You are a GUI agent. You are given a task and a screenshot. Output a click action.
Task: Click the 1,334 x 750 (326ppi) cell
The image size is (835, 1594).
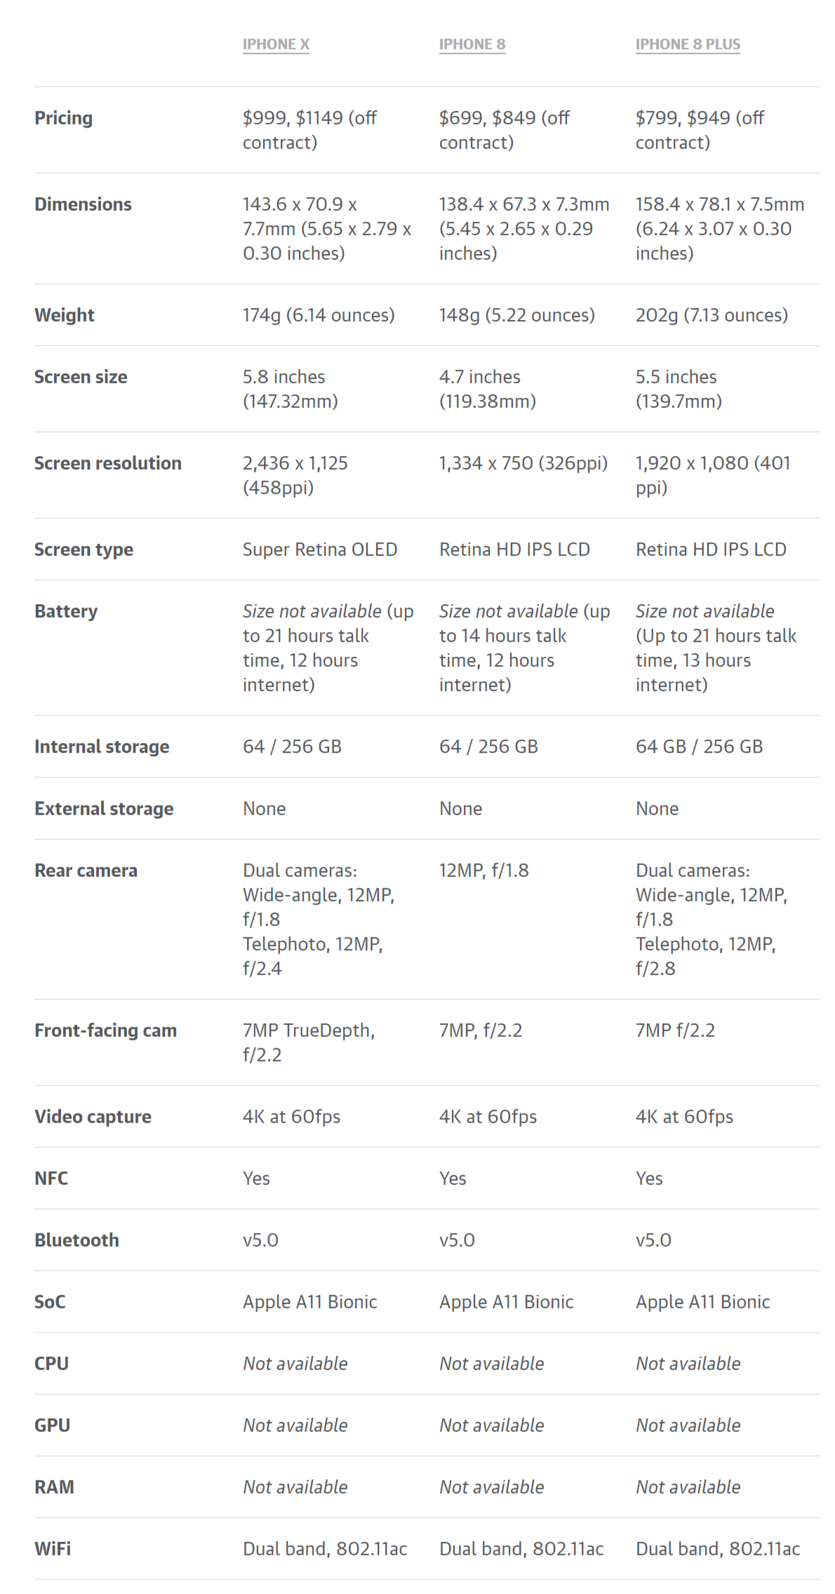tap(523, 463)
